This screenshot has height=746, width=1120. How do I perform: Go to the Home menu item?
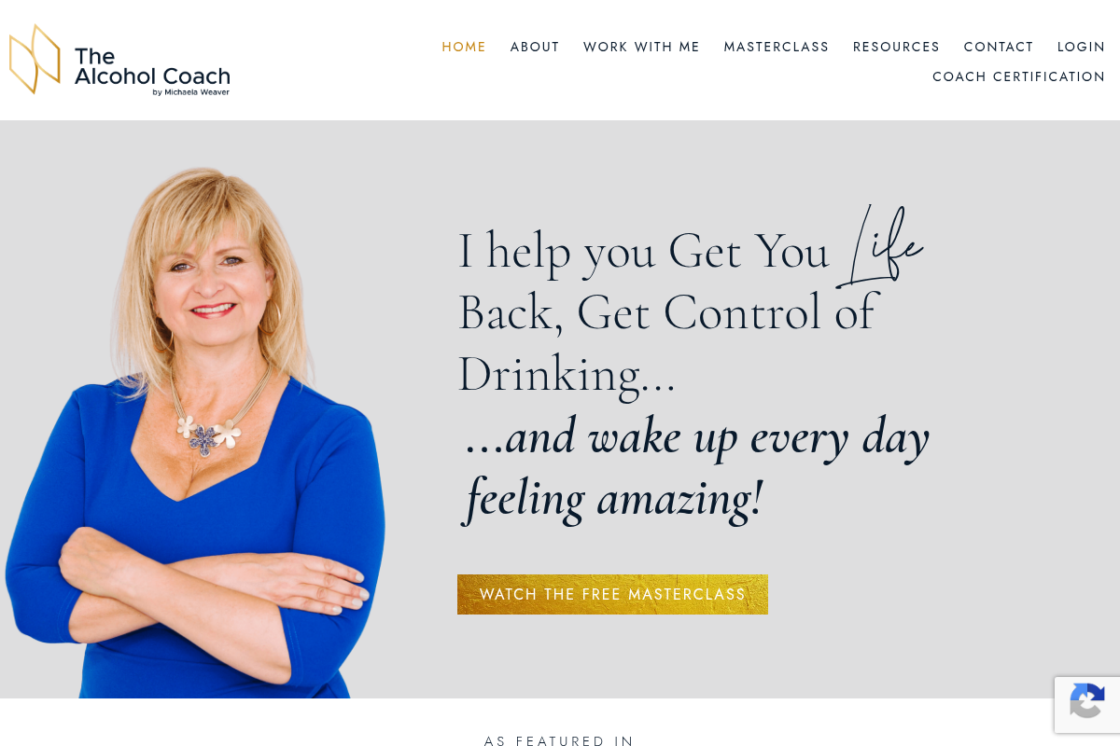click(464, 47)
